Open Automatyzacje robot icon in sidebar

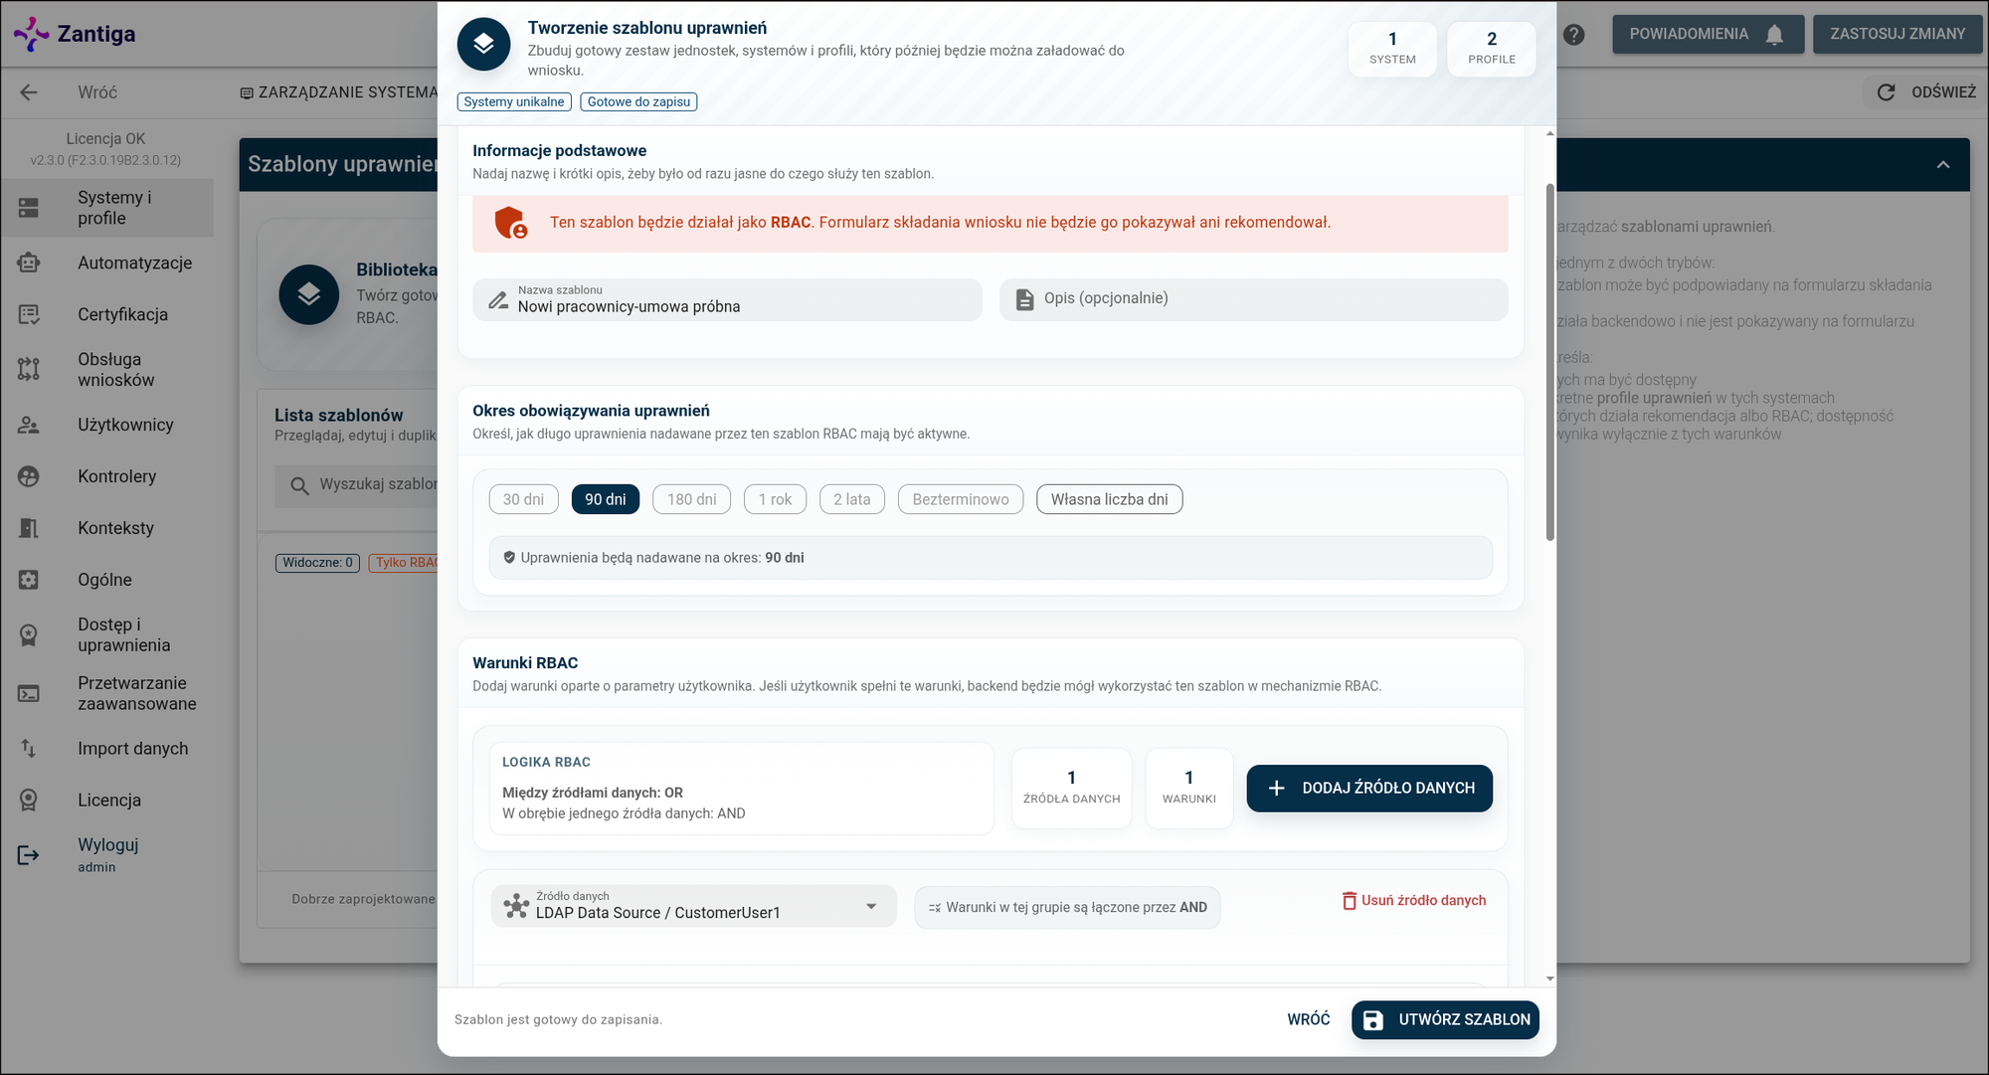tap(29, 263)
